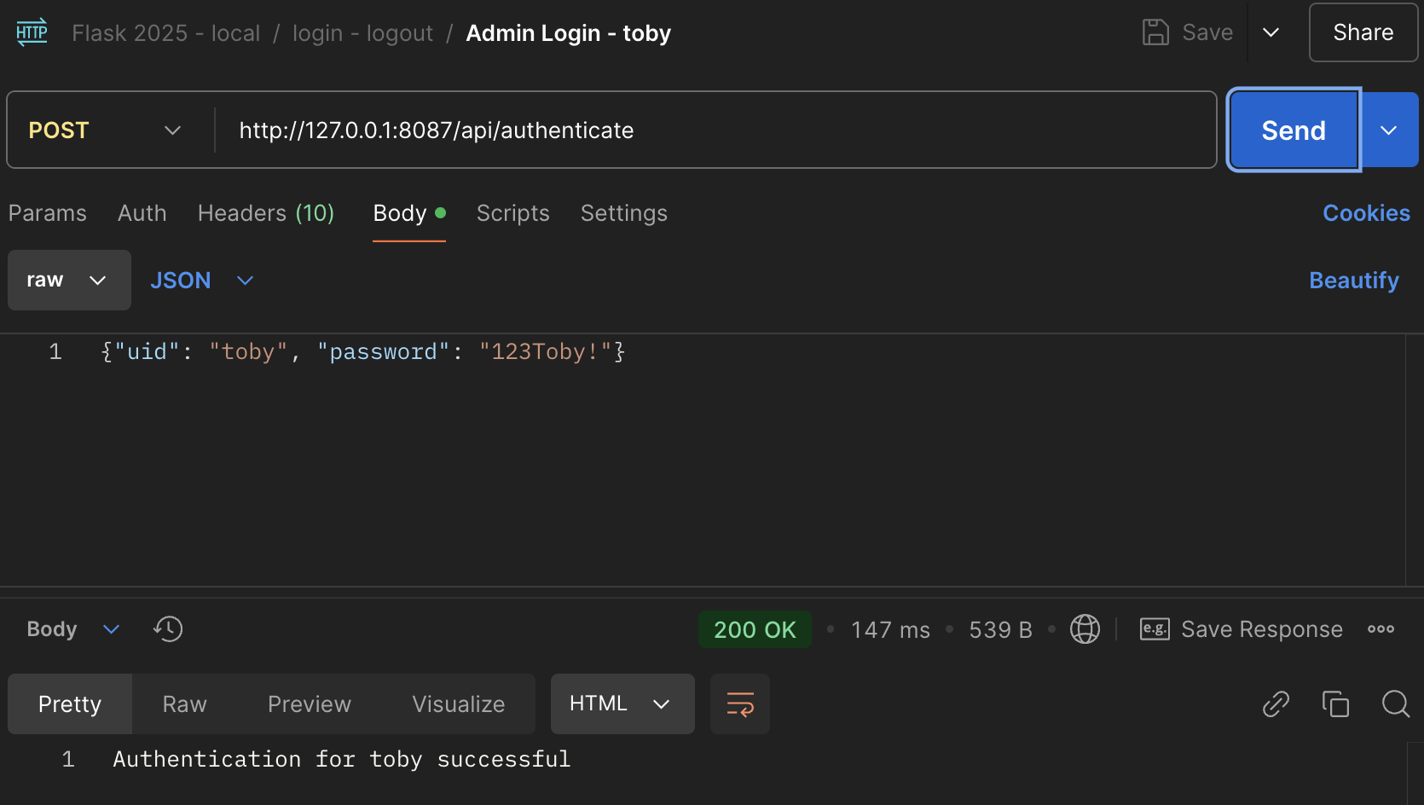Click the Beautify link
This screenshot has width=1424, height=805.
point(1353,280)
